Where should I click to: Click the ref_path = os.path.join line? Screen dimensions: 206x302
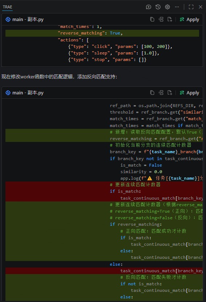pyautogui.click(x=156, y=106)
